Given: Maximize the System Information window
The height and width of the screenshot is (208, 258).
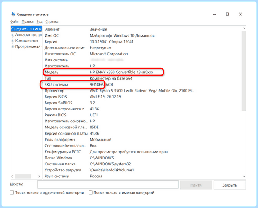Looking at the screenshot, I should [227, 14].
